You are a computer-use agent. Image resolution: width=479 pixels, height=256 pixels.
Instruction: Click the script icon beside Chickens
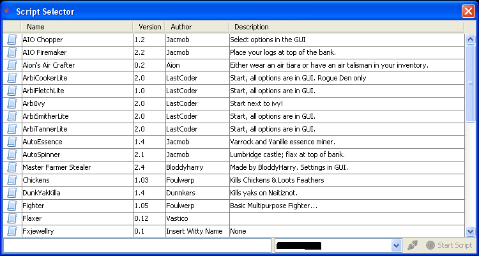(x=12, y=180)
